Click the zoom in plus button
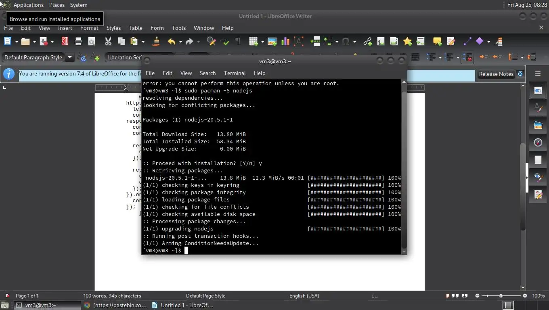 (525, 296)
